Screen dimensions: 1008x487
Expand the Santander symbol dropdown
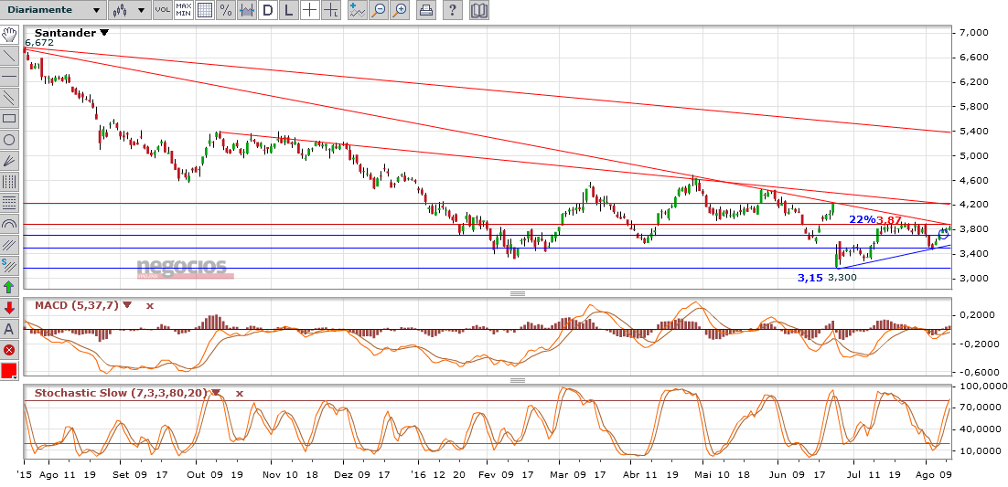pos(104,33)
